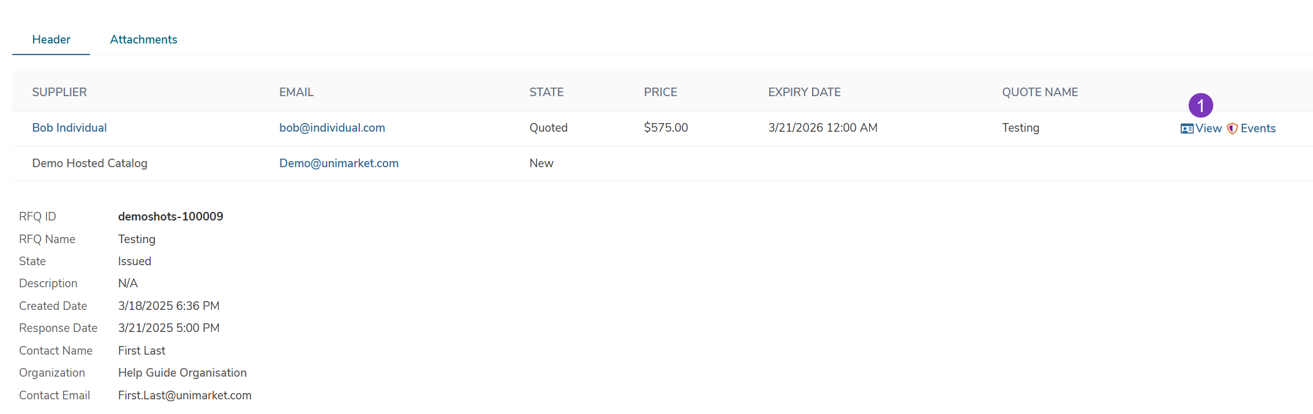Click the SUPPLIER column header
This screenshot has width=1313, height=414.
tap(59, 92)
